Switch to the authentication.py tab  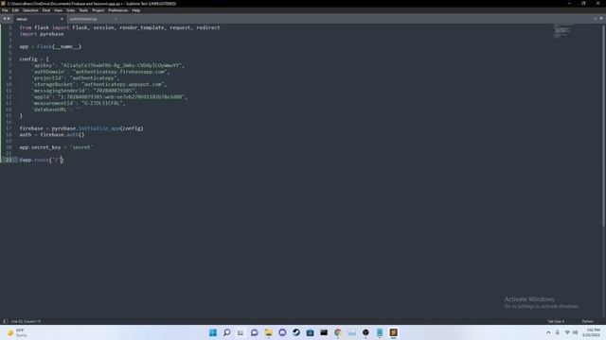point(83,19)
